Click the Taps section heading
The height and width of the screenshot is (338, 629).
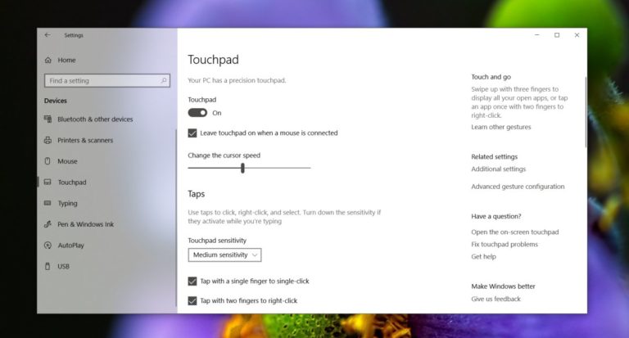(x=197, y=194)
